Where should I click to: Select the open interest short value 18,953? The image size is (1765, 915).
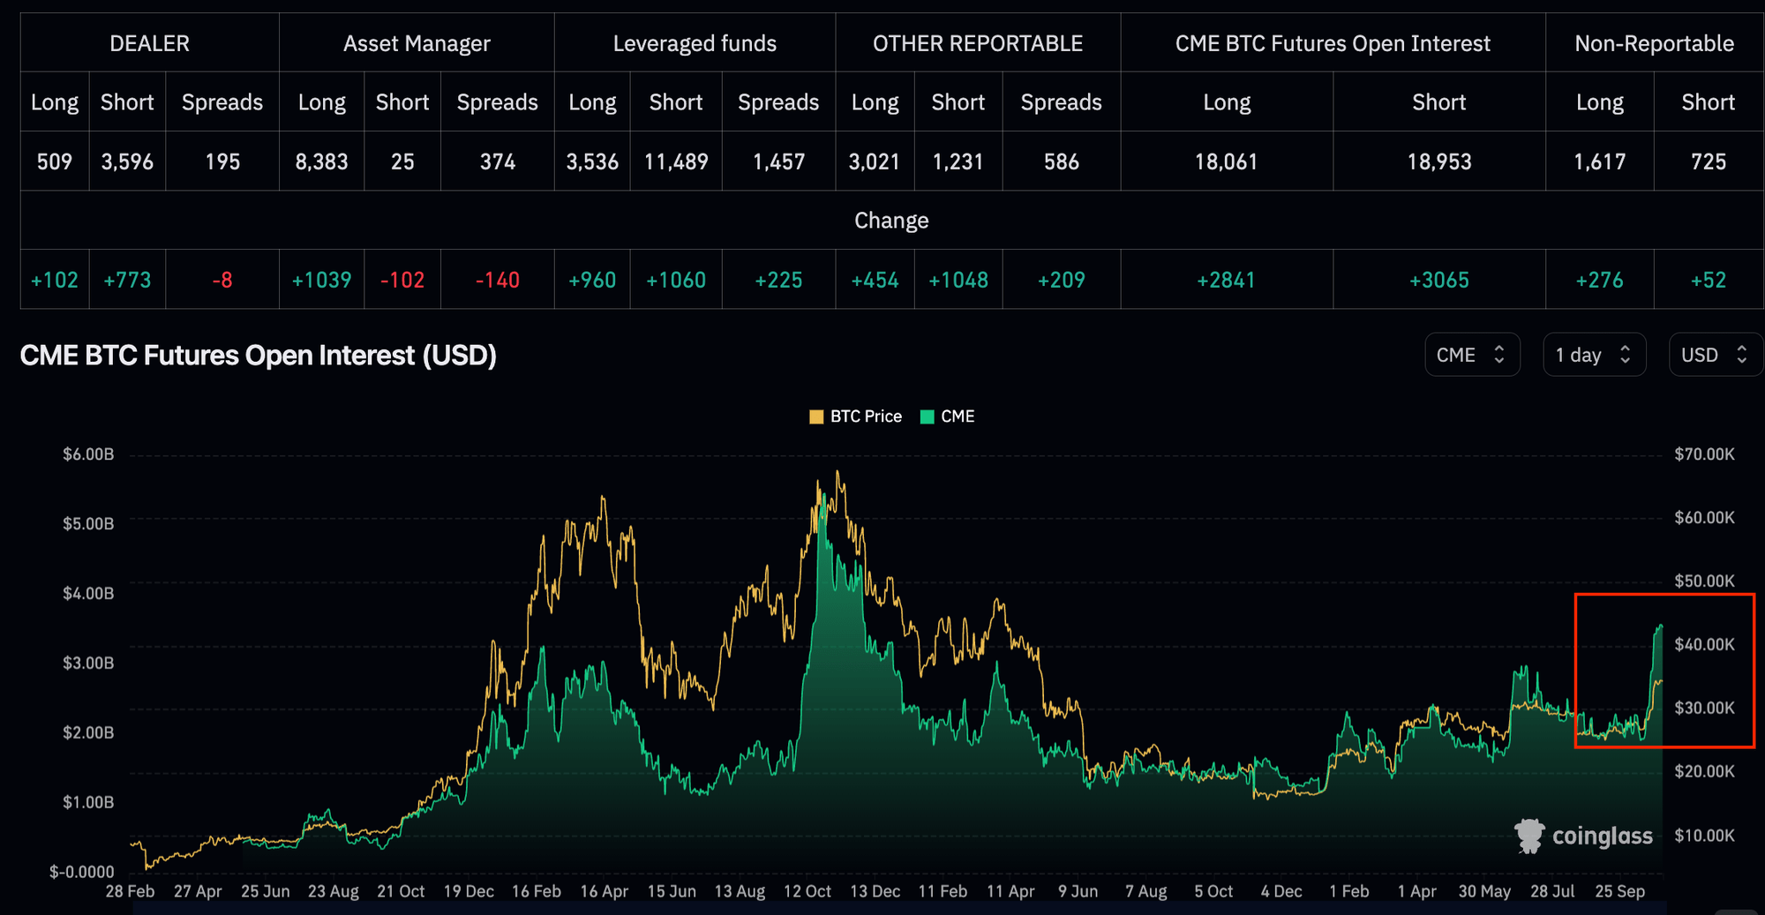[1439, 161]
